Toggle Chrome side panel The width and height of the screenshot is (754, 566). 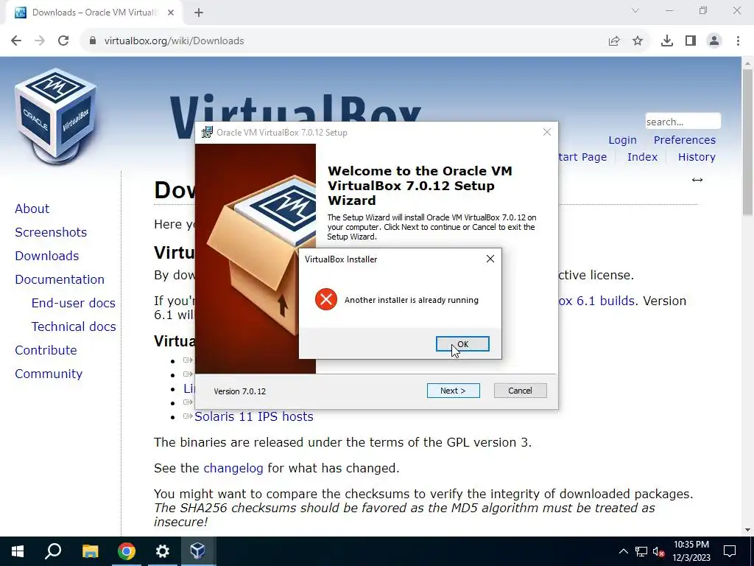pos(691,41)
